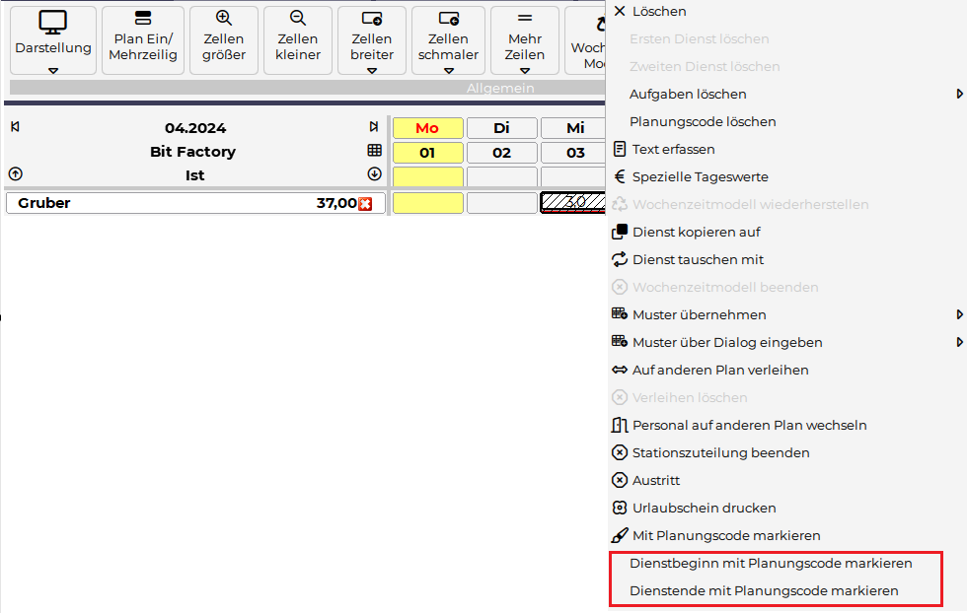Screen dimensions: 967x613
Task: Click the red X icon next to Gruber
Action: click(x=365, y=204)
